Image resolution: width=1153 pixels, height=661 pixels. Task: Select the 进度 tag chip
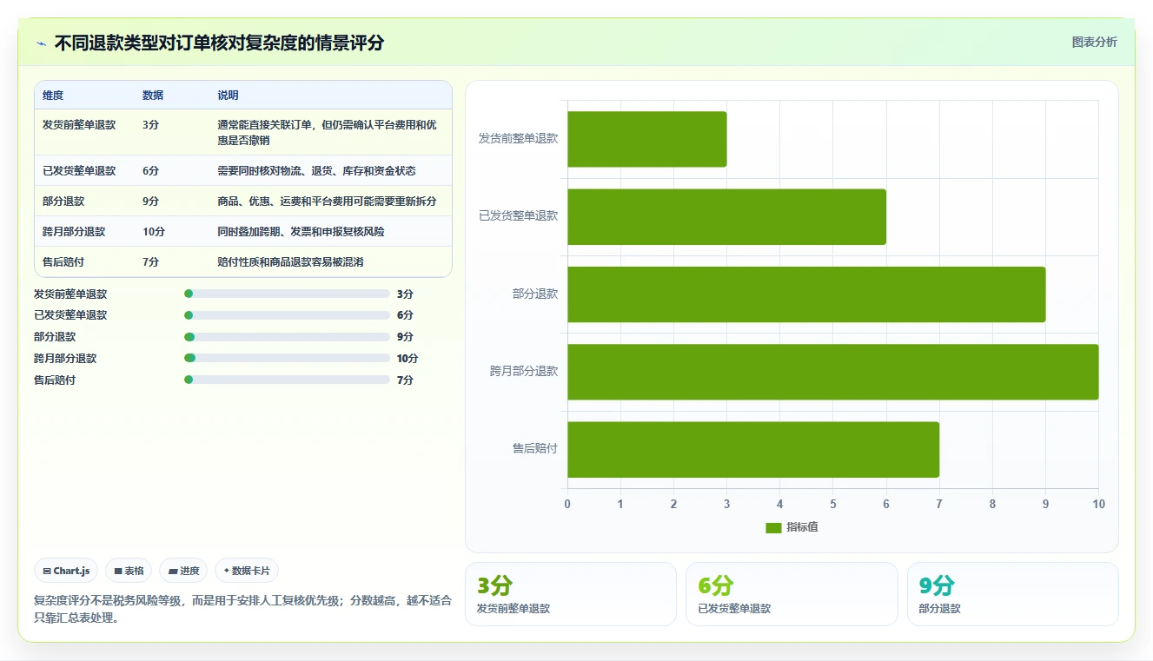[x=183, y=571]
